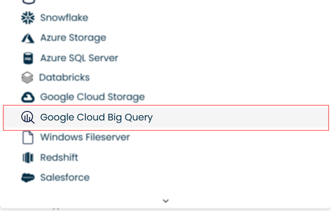Screen dimensions: 331x211
Task: Click the Redshift bars icon
Action: tap(28, 157)
